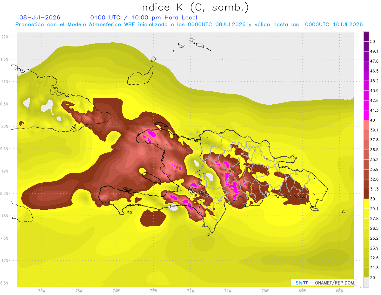Click the '25.2' colorbar label

(374, 238)
